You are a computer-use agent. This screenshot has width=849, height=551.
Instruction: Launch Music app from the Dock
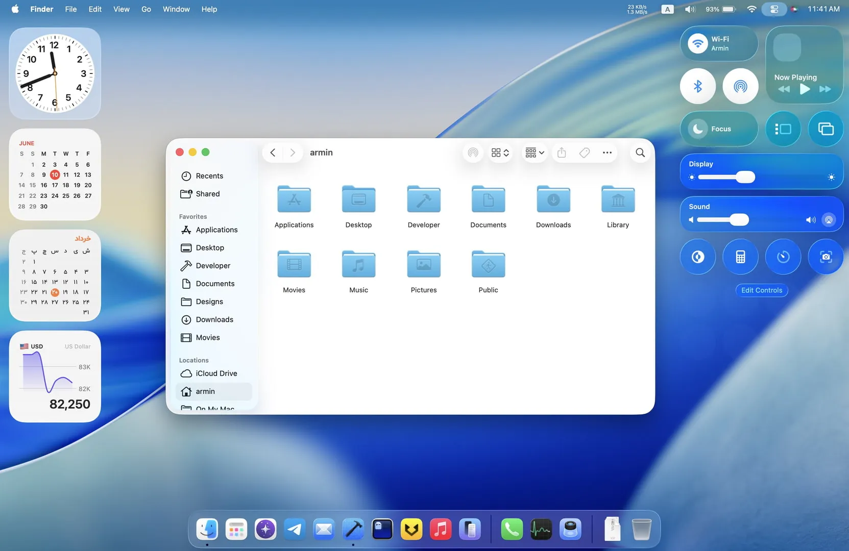click(x=441, y=530)
